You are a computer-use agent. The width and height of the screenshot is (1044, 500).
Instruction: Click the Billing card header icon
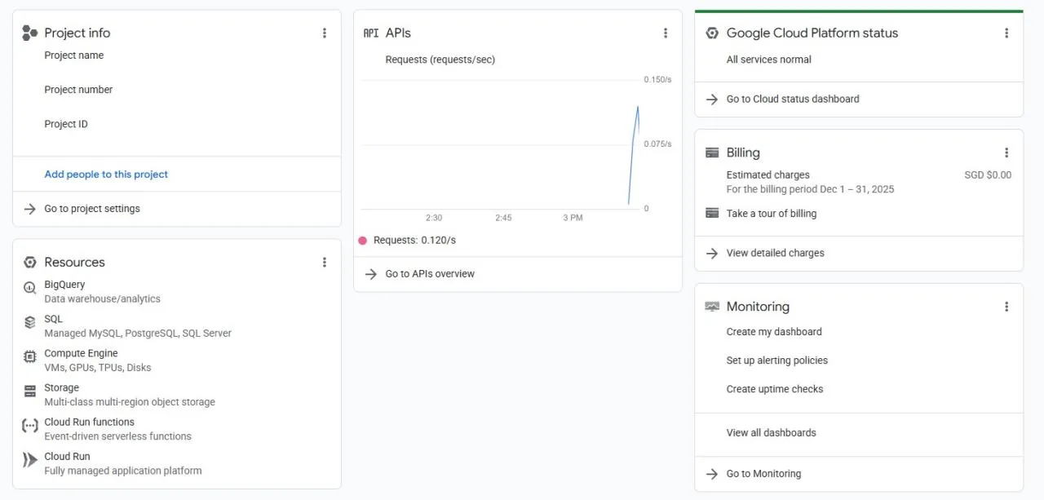pos(712,153)
